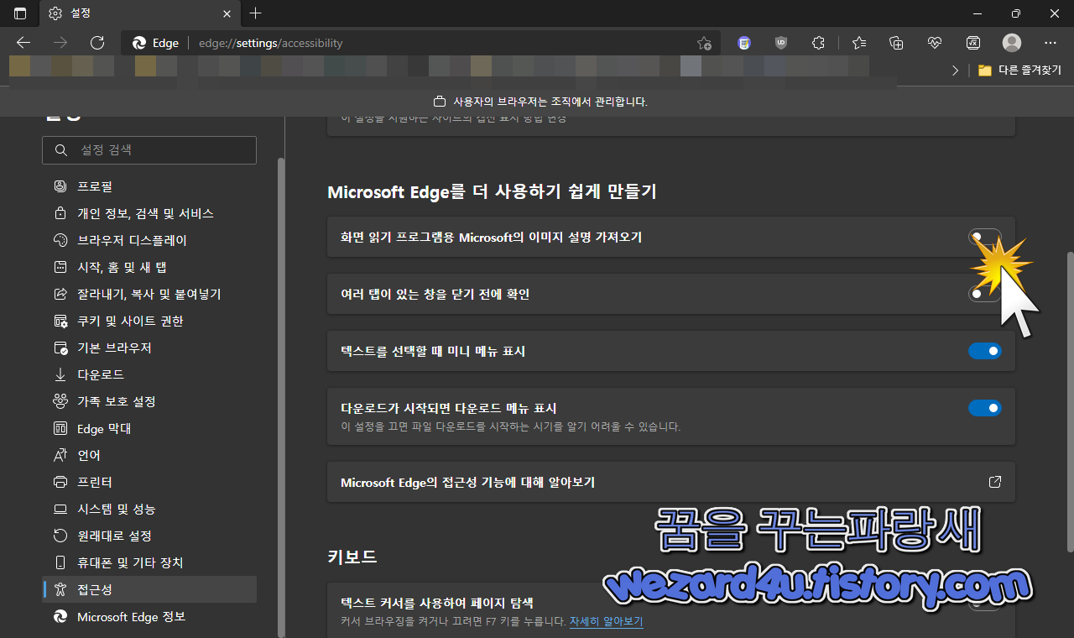Click the favorites bar overflow chevron
Image resolution: width=1074 pixels, height=638 pixels.
pos(955,71)
